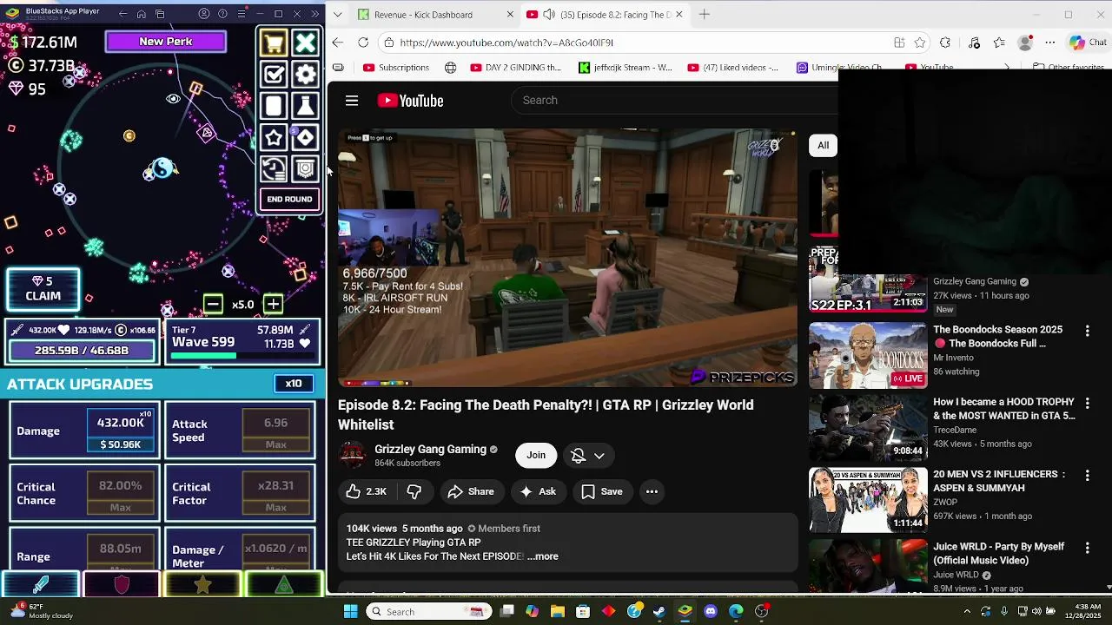Decrease game speed with minus button
Screen dimensions: 1112x625
[213, 304]
